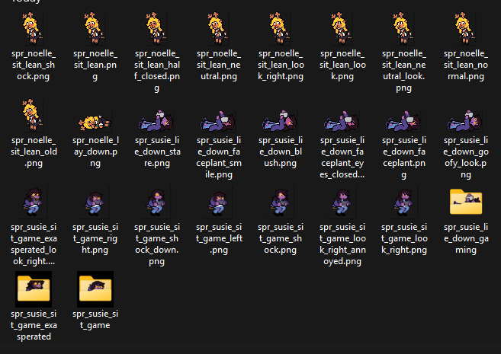Click the filename text spr_noelle_sit_lean_neutral.png
Image resolution: width=501 pixels, height=354 pixels.
coord(219,65)
